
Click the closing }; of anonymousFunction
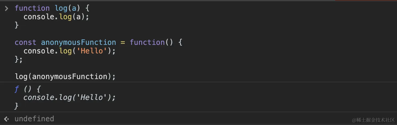pos(19,60)
